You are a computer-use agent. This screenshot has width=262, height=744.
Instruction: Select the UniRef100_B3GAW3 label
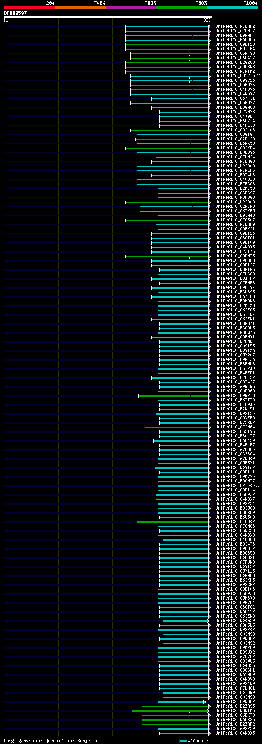235,108
